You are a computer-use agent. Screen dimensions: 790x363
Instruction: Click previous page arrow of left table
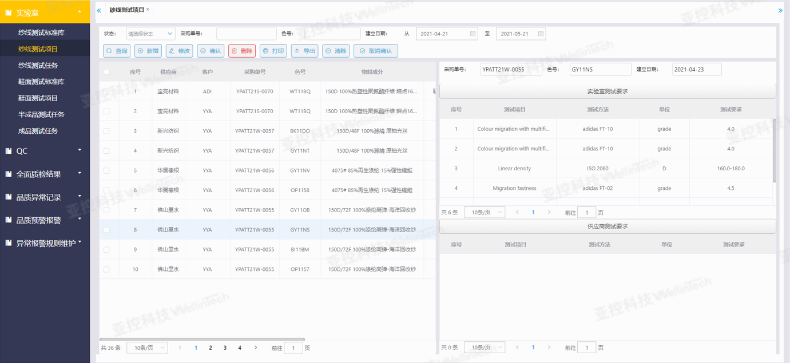(x=180, y=348)
